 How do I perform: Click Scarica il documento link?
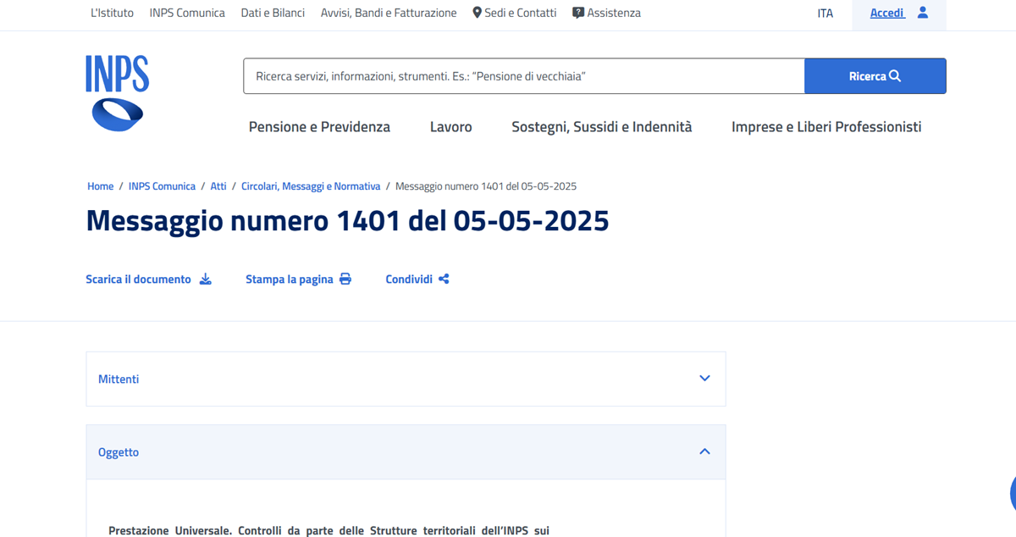139,279
